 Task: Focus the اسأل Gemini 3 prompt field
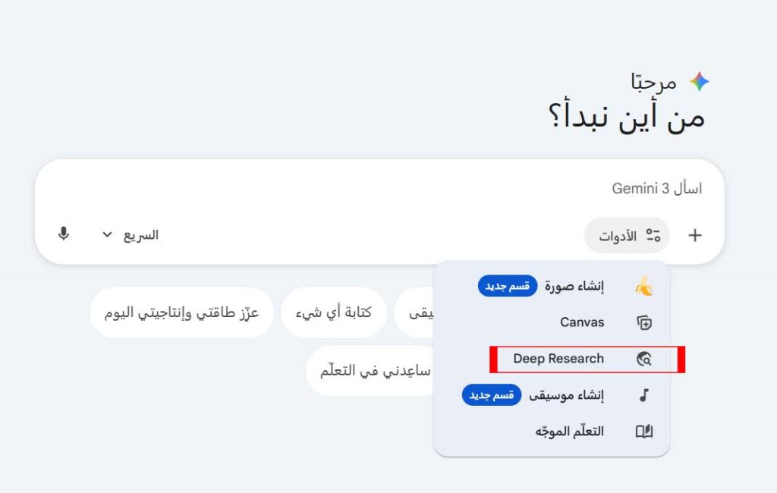[x=379, y=189]
